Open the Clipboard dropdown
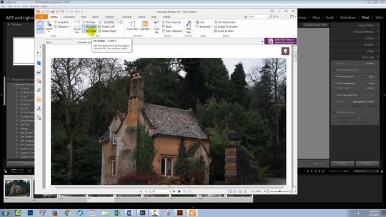Viewport: 386px width, 217px height. tap(62, 27)
